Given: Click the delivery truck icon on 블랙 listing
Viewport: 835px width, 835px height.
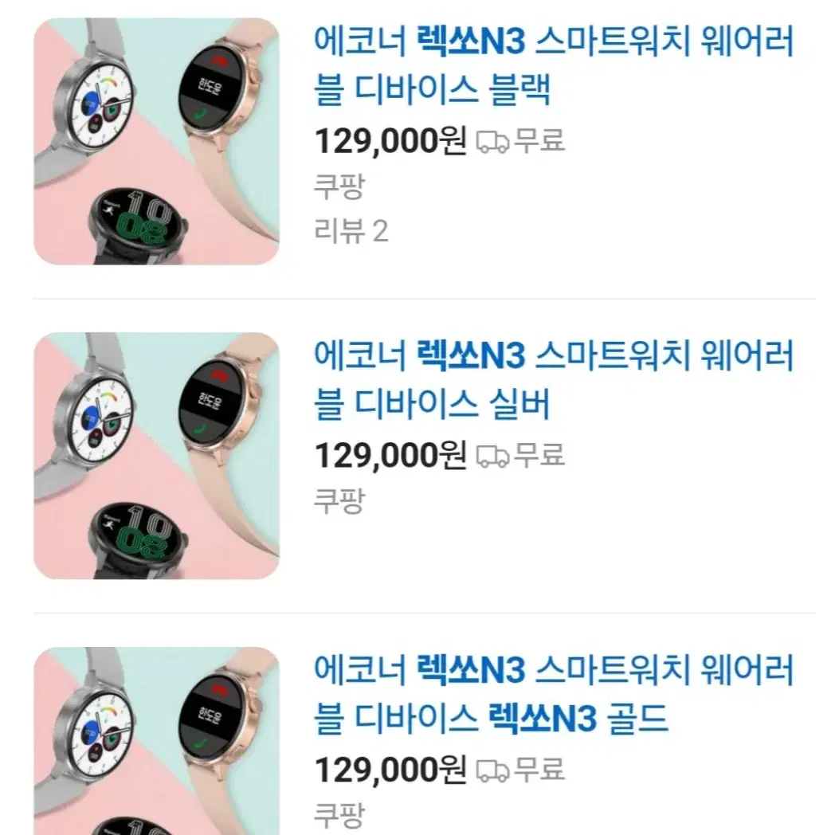Looking at the screenshot, I should (x=492, y=142).
